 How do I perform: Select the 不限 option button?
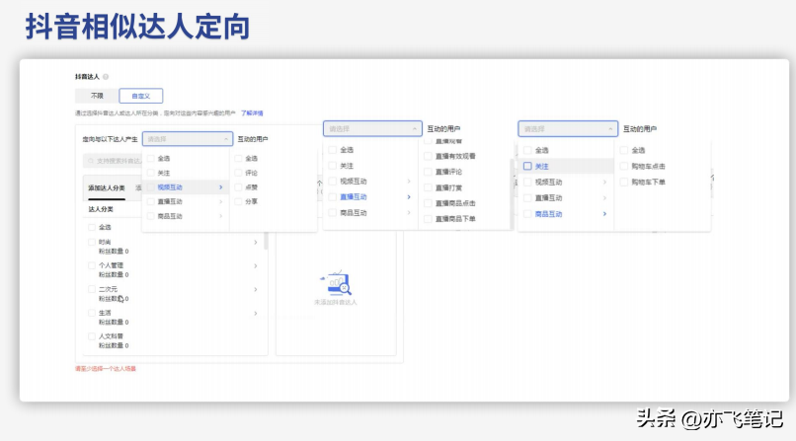click(97, 96)
